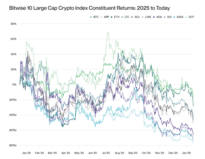Click the 80% y-axis label

coord(13,24)
